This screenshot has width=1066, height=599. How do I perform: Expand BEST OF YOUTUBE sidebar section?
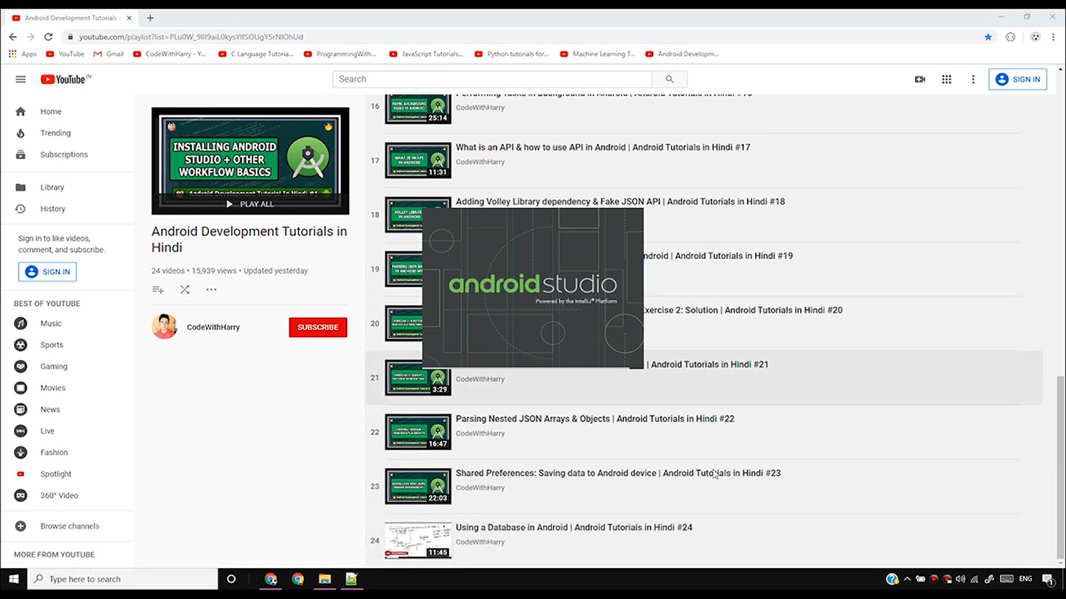tap(46, 303)
